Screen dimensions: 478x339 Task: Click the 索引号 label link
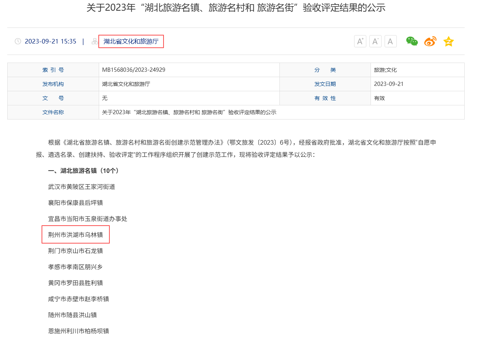[x=53, y=69]
